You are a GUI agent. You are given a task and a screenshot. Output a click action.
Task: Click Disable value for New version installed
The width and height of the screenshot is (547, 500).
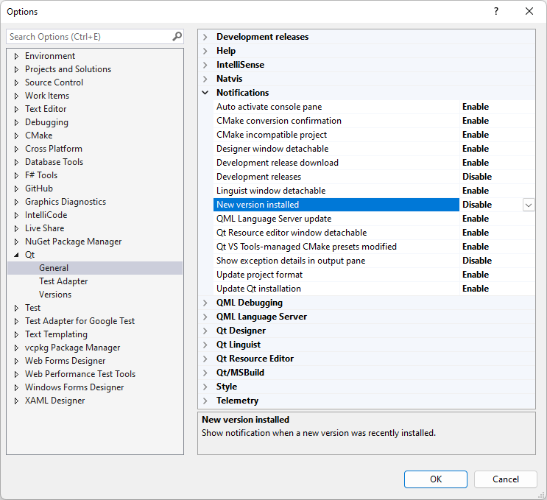click(477, 205)
